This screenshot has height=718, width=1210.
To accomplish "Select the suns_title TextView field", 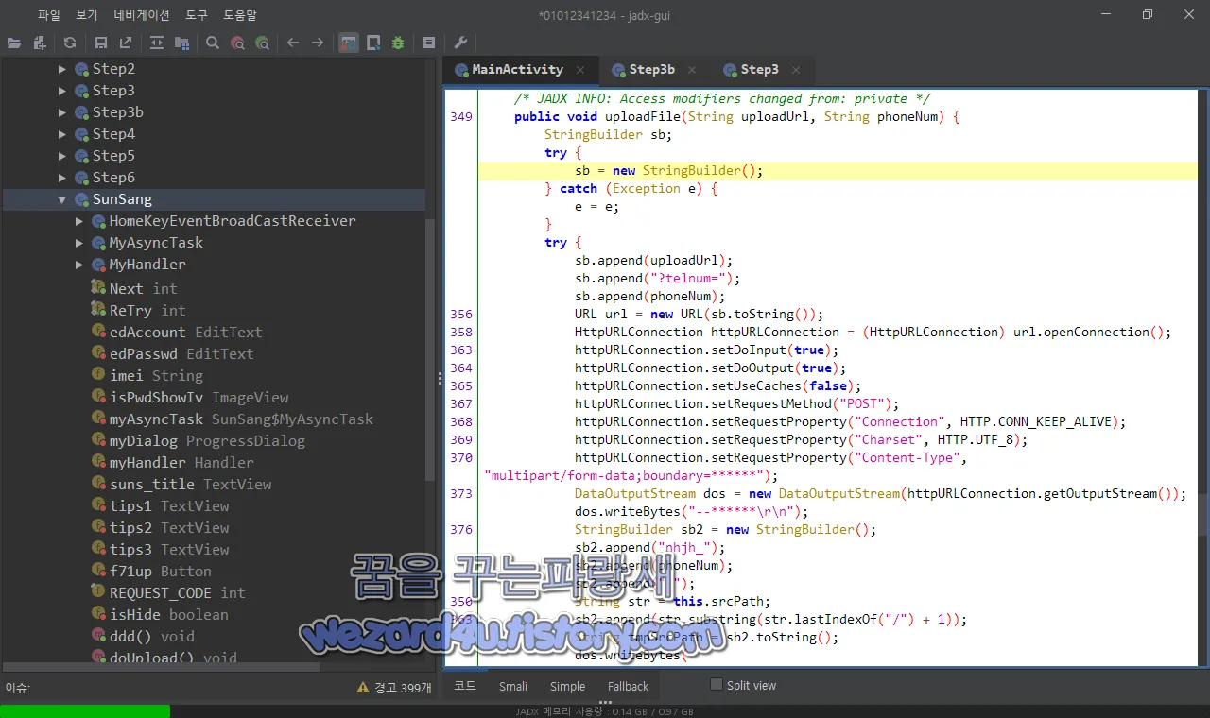I will click(190, 484).
